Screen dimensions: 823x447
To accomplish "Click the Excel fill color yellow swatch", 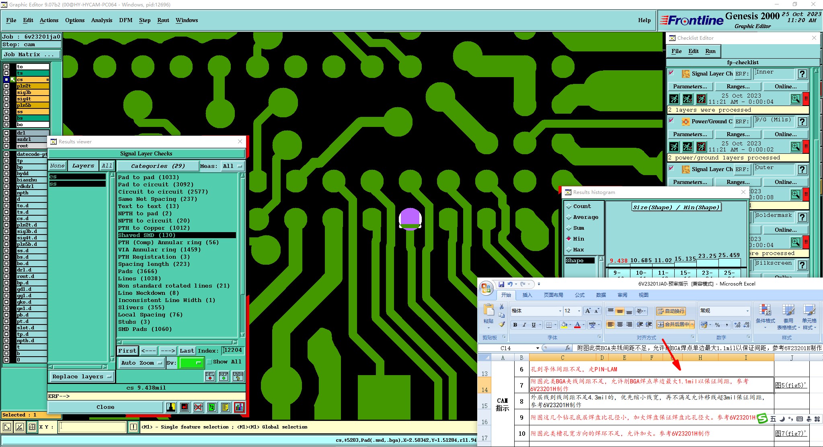I will click(564, 325).
